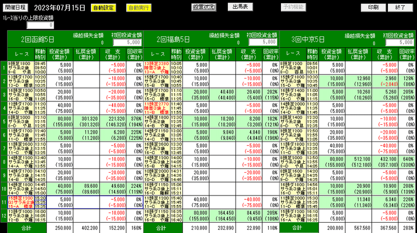Click 中京 payout 10,260 cell
417x233 pixels.
(359, 95)
